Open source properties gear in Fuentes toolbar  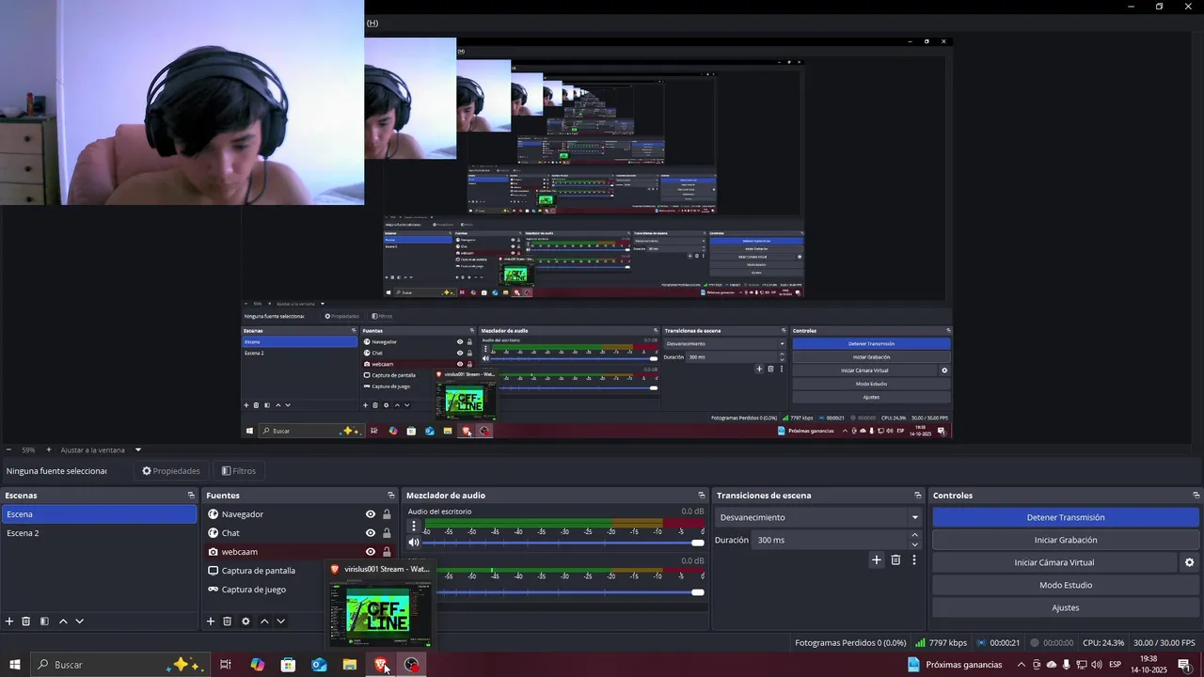point(246,622)
